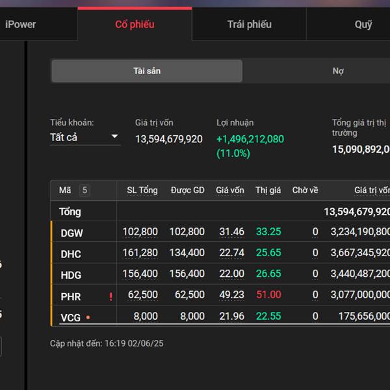Open the DHC stock row
The height and width of the screenshot is (390, 390).
221,252
